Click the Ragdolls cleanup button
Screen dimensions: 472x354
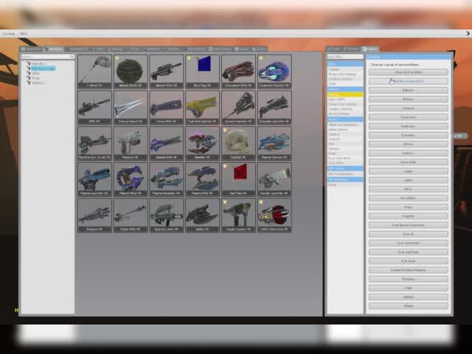pos(409,216)
